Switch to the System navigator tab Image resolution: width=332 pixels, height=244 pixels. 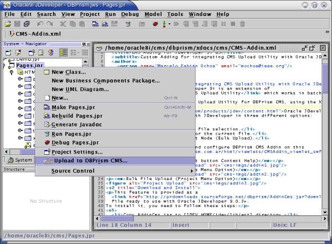(x=20, y=160)
